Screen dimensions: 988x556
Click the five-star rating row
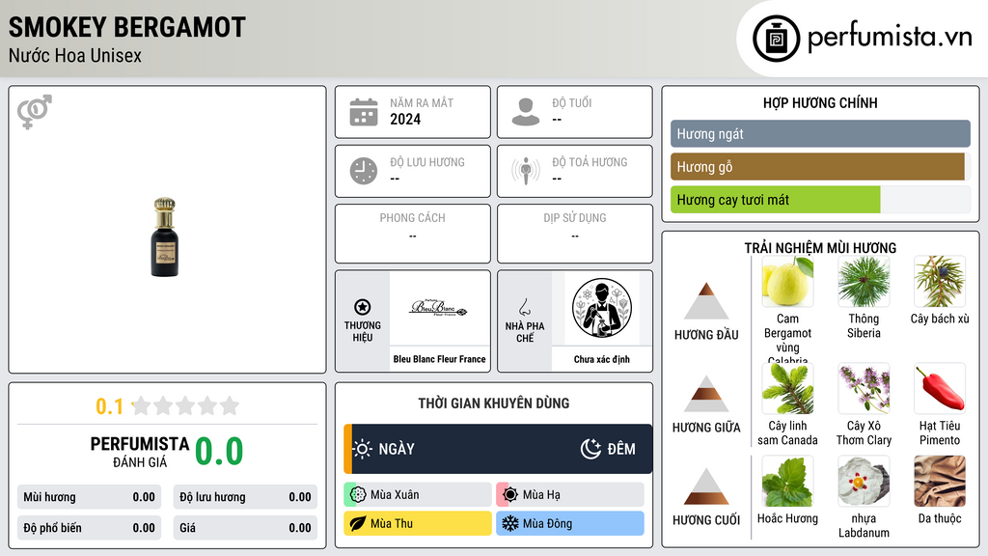click(186, 405)
